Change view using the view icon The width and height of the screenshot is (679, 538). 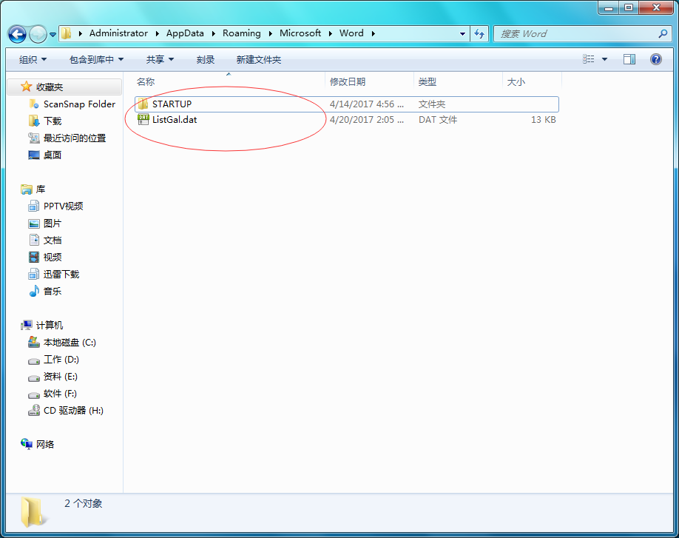click(x=588, y=59)
